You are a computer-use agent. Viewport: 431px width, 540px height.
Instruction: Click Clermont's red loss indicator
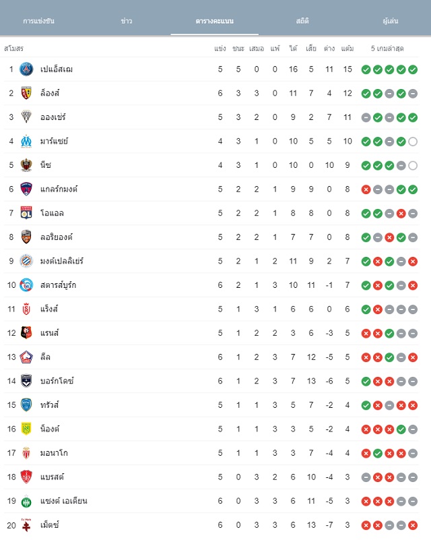tap(366, 189)
